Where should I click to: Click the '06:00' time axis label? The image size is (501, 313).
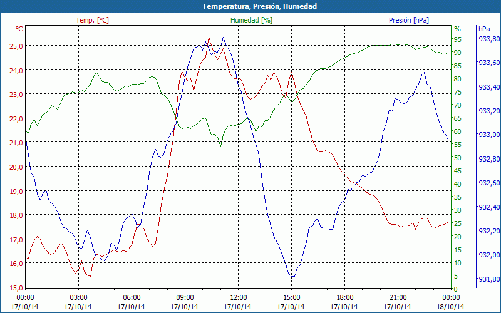coord(132,298)
